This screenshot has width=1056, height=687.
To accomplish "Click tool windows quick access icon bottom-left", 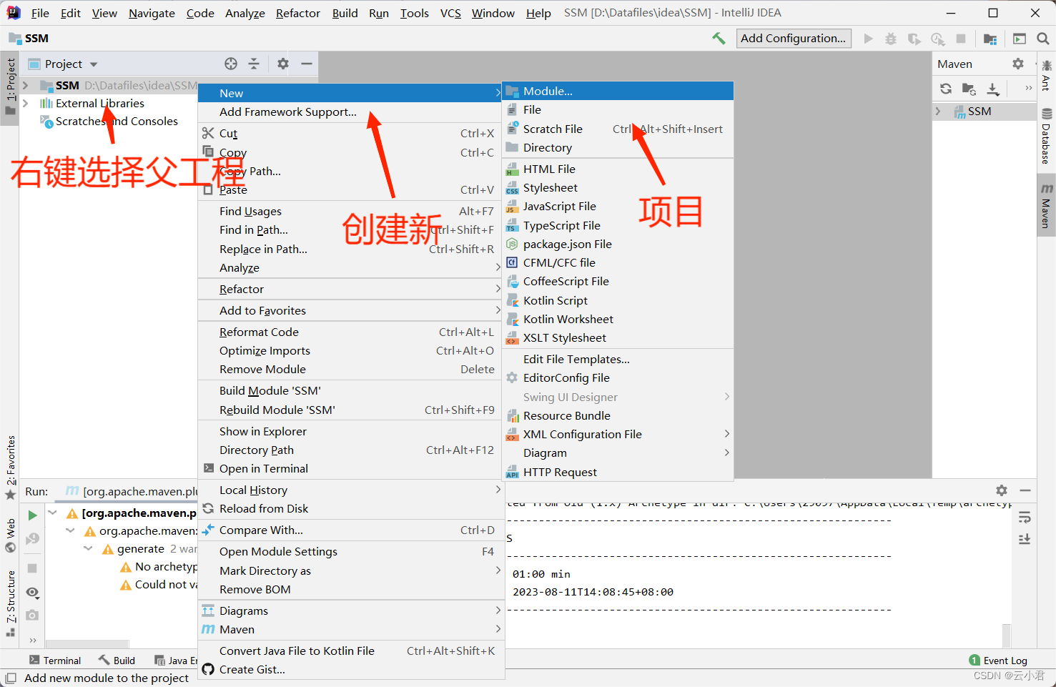I will (10, 678).
